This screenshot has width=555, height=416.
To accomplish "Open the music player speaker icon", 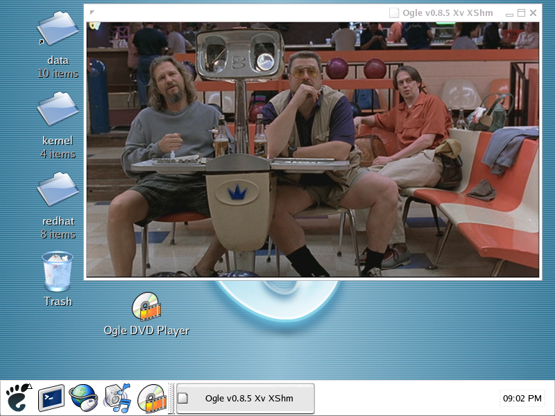I will tap(117, 398).
